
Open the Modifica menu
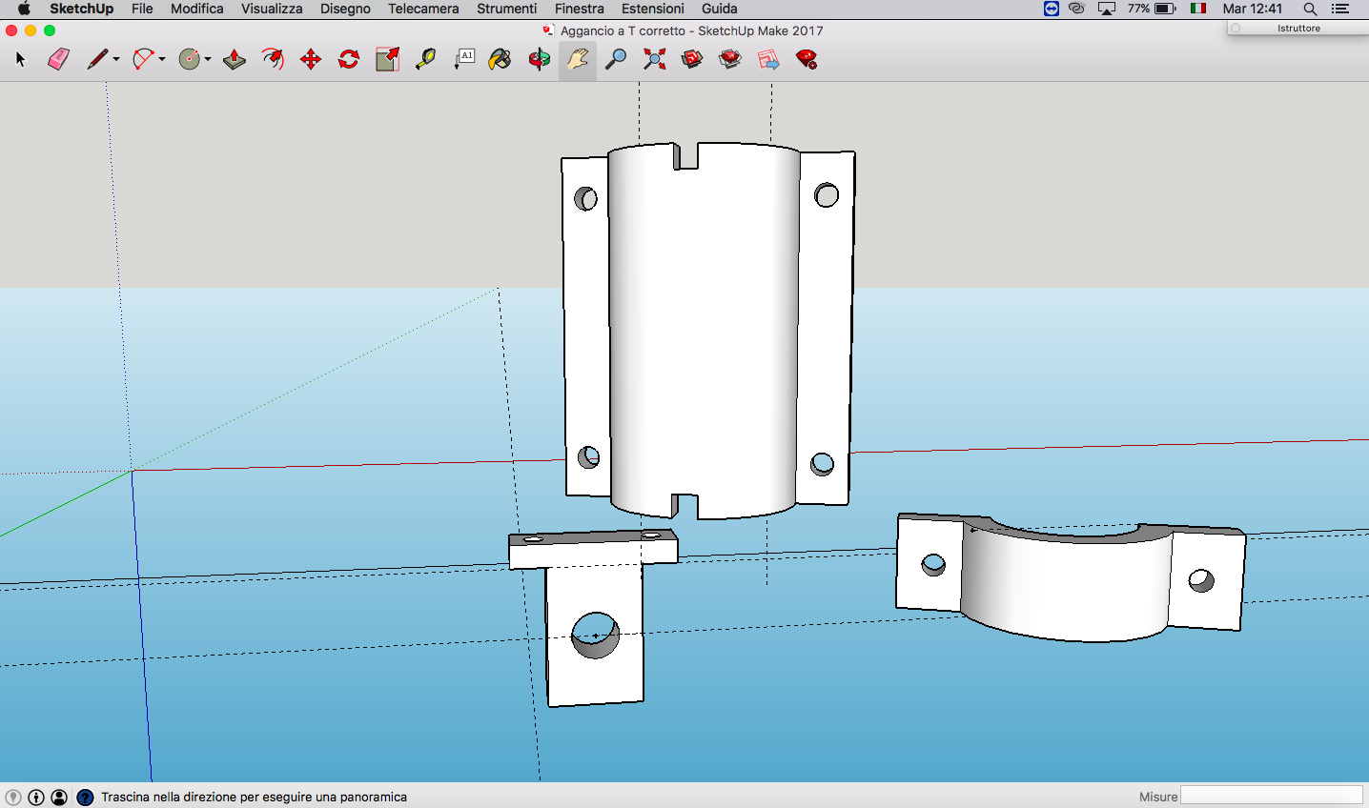(197, 9)
